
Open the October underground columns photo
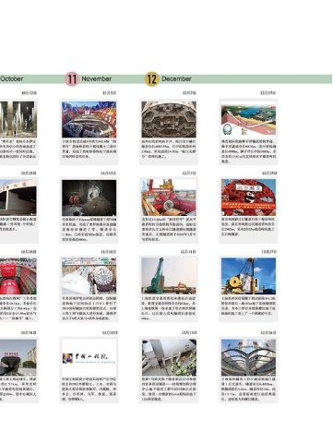coord(18,119)
